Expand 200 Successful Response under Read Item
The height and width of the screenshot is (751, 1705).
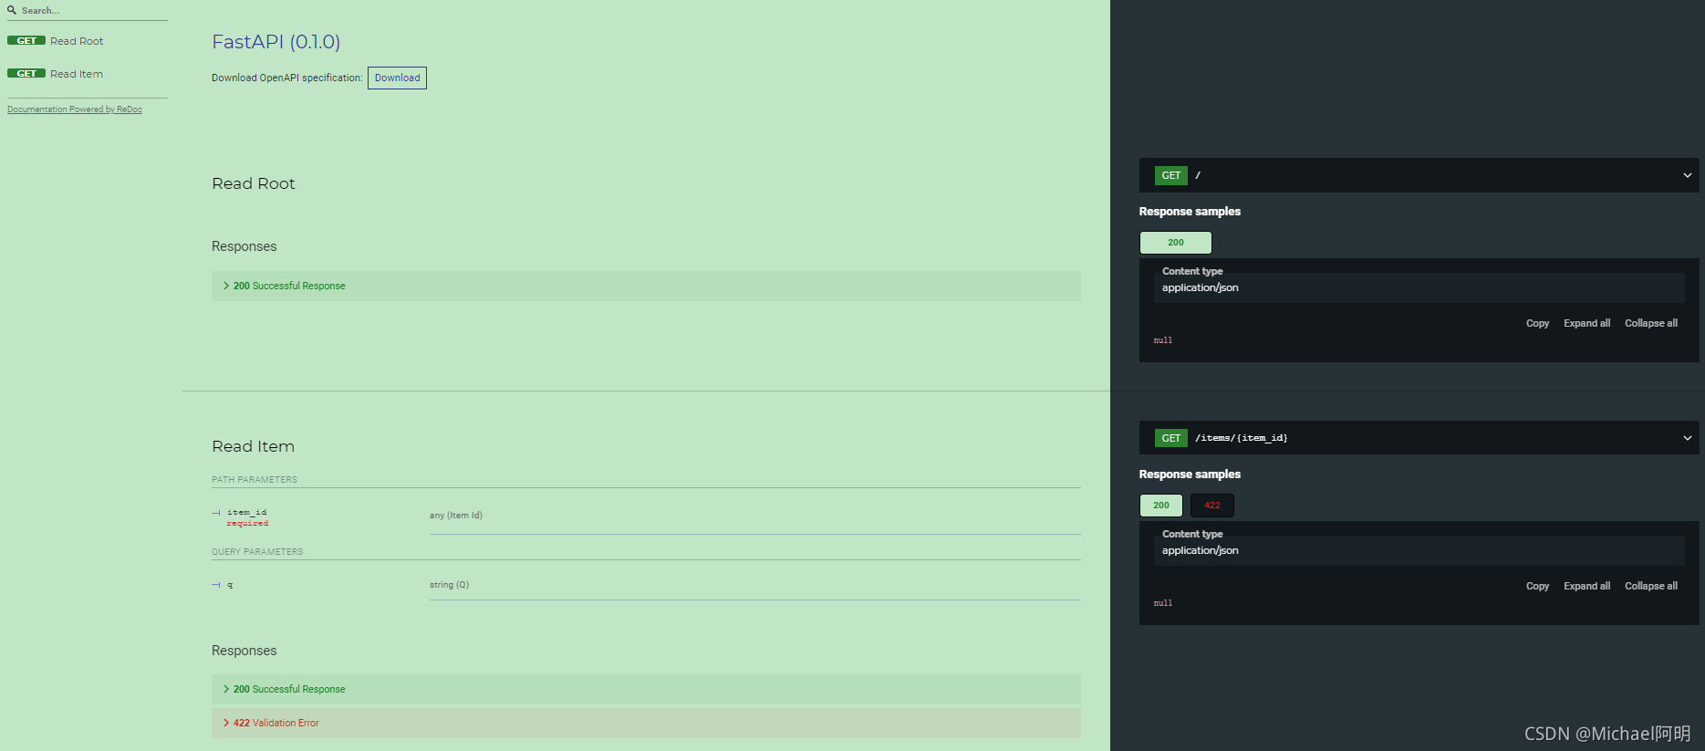(646, 689)
